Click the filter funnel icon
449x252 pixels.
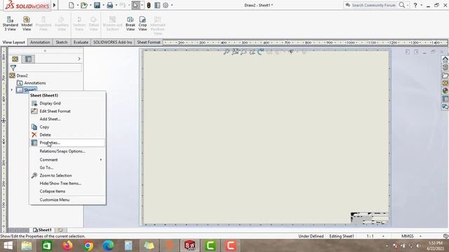click(x=13, y=68)
